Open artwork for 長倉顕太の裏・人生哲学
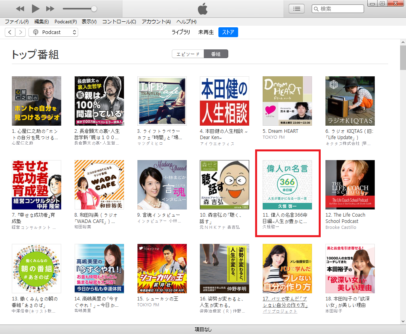Screen dimensions: 406x334 point(99,101)
